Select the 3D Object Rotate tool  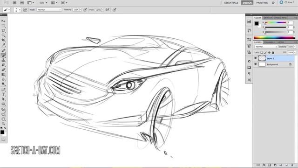pyautogui.click(x=3, y=110)
